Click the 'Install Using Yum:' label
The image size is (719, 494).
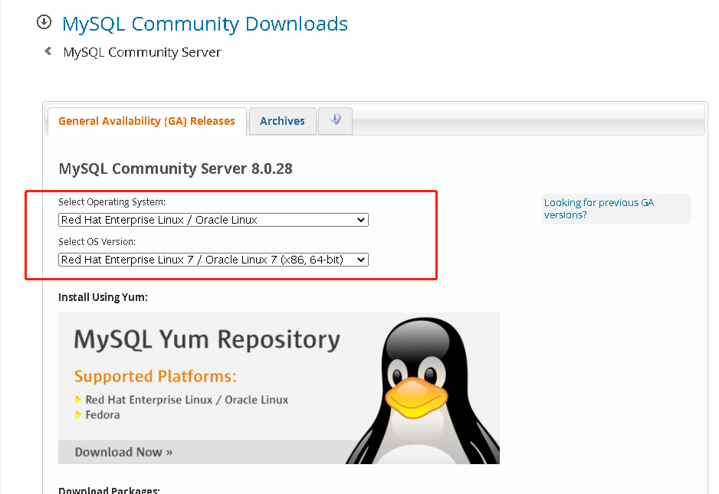pos(103,297)
